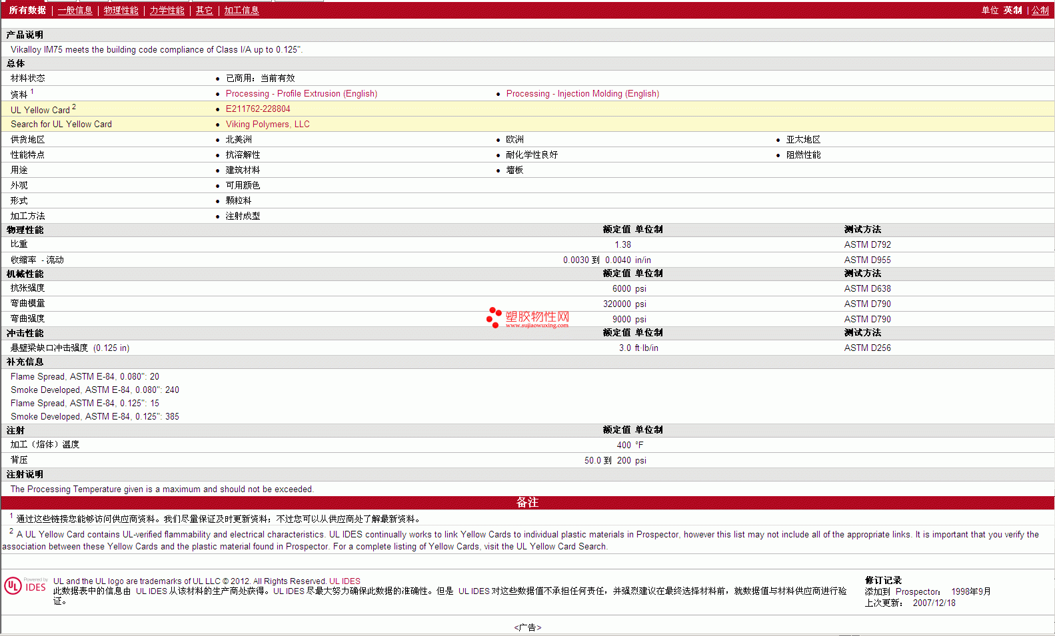Click the 建筑材料 use entry
The height and width of the screenshot is (636, 1055).
click(243, 170)
